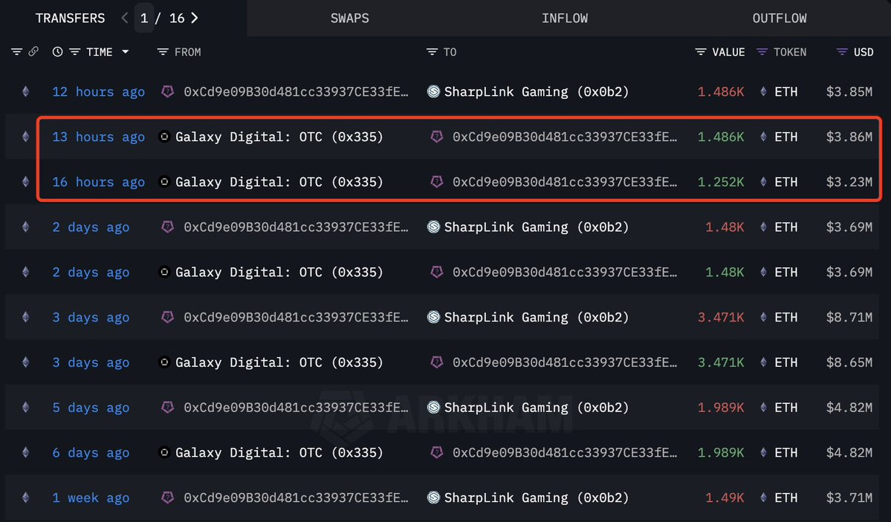Open SharpLink Gaming link in first row
This screenshot has width=891, height=522.
536,92
